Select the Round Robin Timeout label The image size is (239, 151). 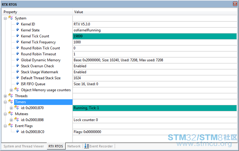[x=38, y=54]
